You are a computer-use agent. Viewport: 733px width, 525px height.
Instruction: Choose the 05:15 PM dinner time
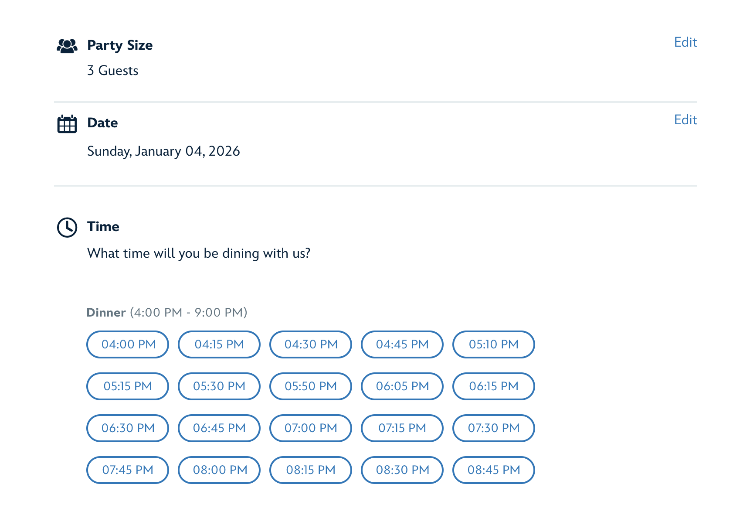[x=128, y=386]
